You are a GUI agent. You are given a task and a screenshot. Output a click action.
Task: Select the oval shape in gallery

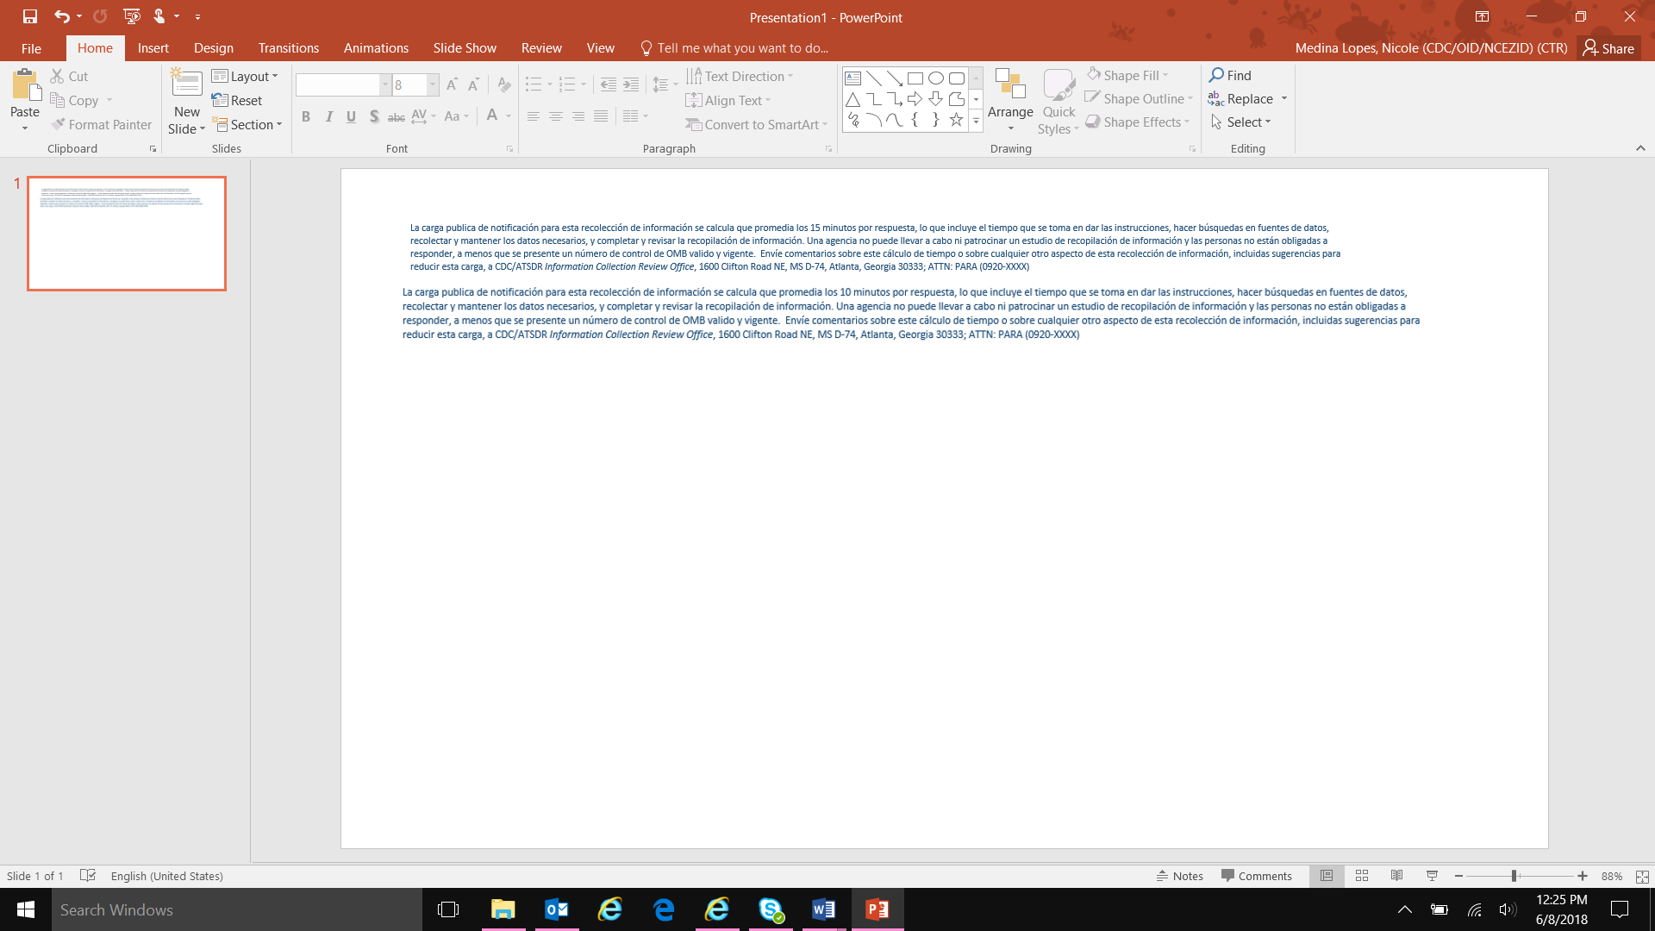[x=935, y=78]
